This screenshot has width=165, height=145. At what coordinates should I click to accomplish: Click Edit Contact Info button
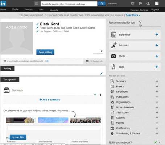coord(94,61)
